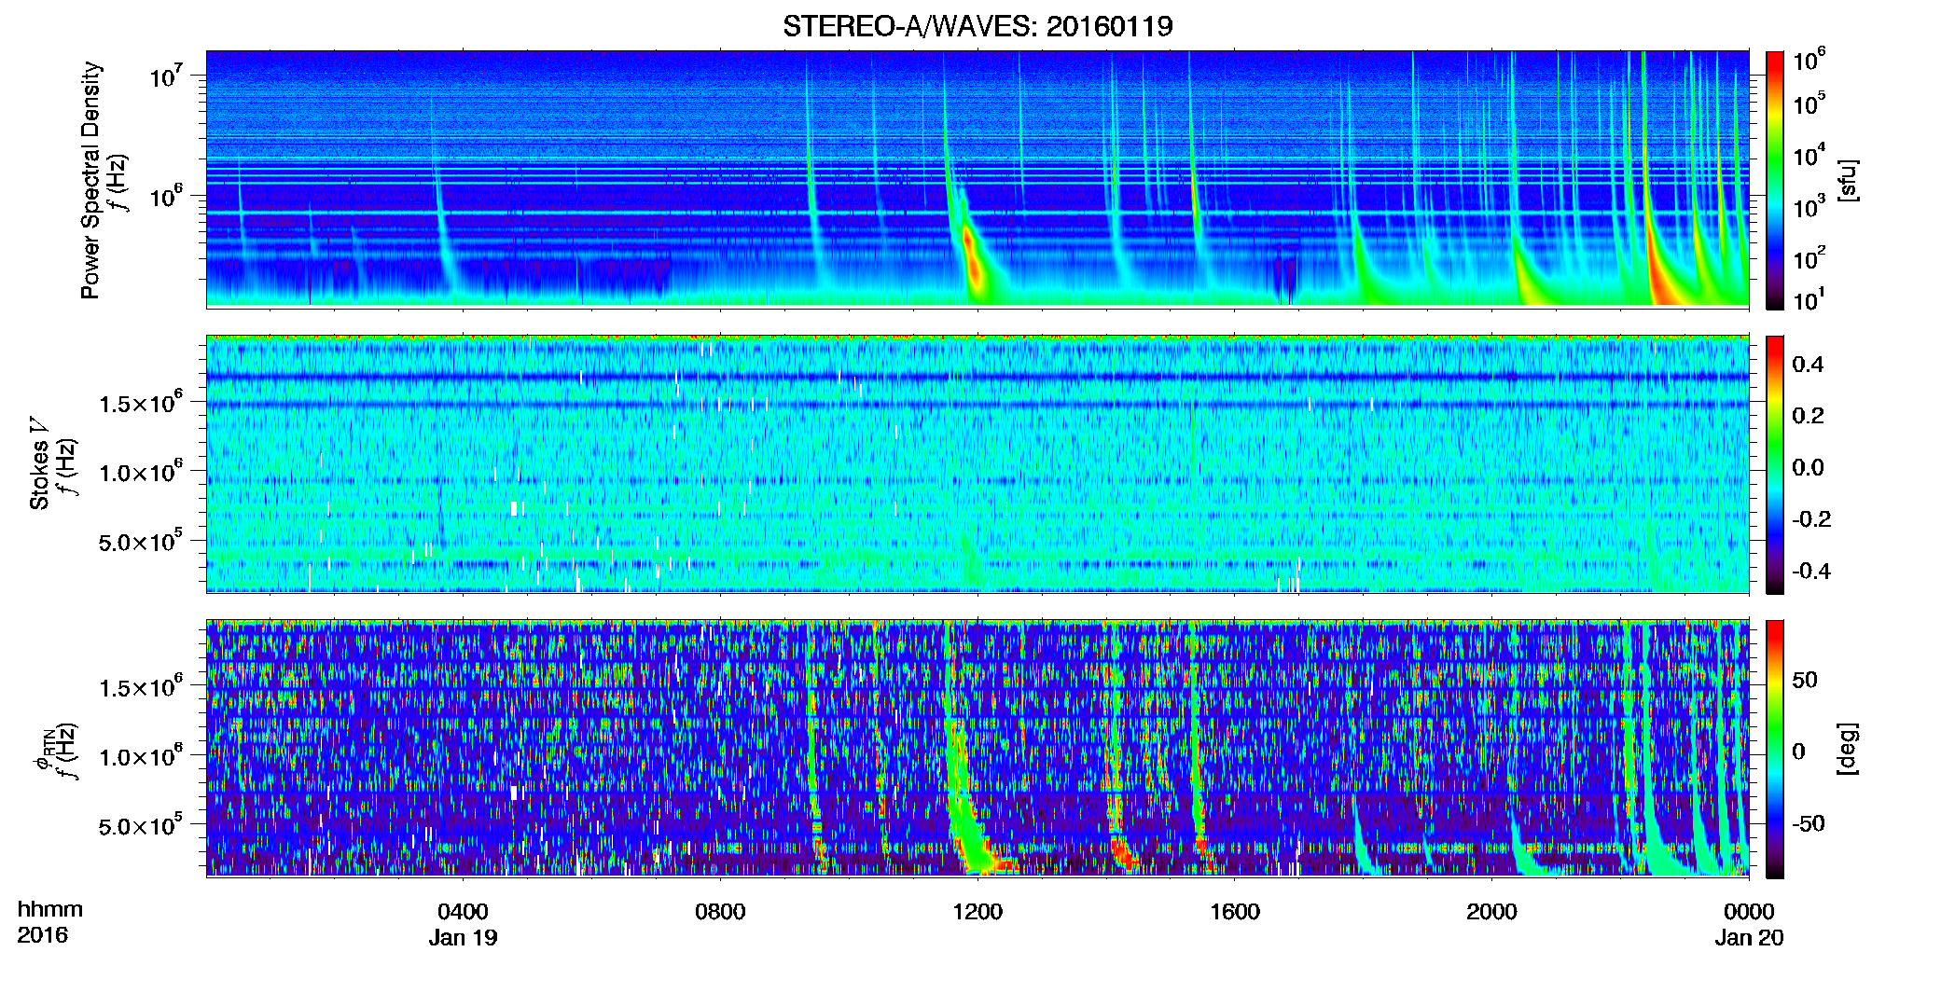Click the 10^1 value on sfu colorbar

tap(1809, 299)
